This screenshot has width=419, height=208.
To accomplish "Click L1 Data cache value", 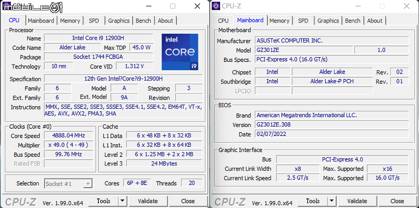I will click(x=164, y=135).
